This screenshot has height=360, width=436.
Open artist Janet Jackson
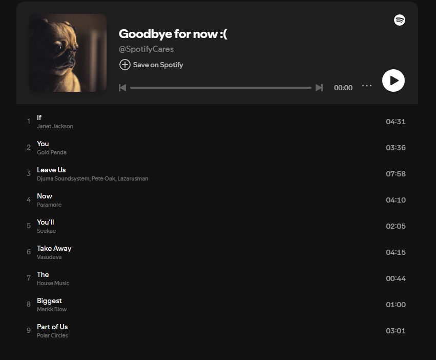(55, 126)
